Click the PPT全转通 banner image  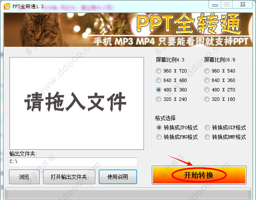pos(128,30)
